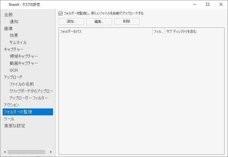Select キャプチャー in the sidebar
The width and height of the screenshot is (228, 157).
tap(14, 49)
